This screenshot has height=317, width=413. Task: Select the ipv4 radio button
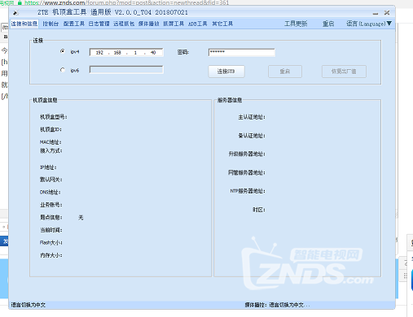pos(63,51)
